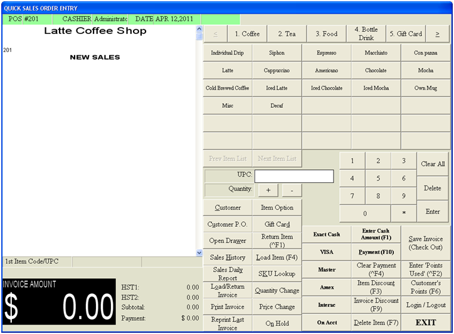This screenshot has width=454, height=334.
Task: Choose Iced Mocha item
Action: click(376, 88)
